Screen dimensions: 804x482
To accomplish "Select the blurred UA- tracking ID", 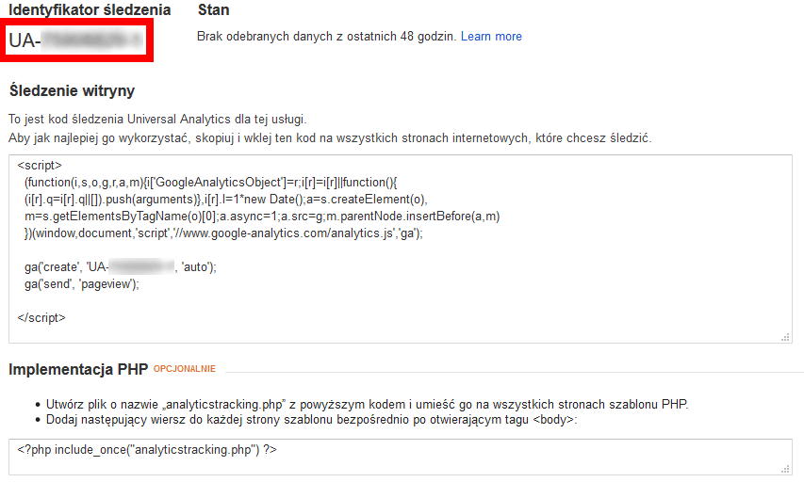I will [x=76, y=40].
